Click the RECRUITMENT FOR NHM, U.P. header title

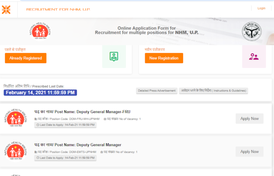pyautogui.click(x=58, y=9)
